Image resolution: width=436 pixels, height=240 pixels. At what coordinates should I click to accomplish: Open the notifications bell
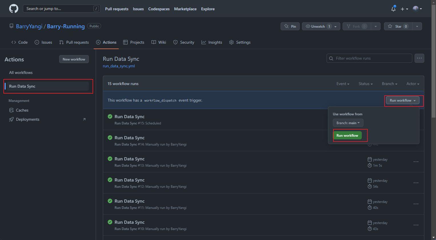393,9
